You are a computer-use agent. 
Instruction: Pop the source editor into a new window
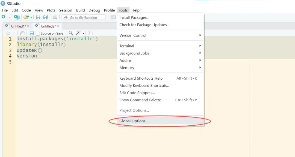click(x=22, y=33)
